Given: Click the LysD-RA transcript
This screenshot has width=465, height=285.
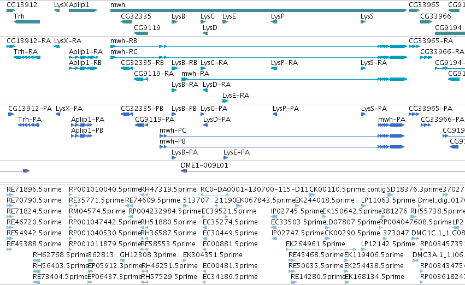Looking at the screenshot, I should pyautogui.click(x=205, y=90).
